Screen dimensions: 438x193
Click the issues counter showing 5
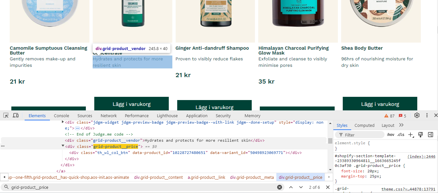[x=402, y=116]
